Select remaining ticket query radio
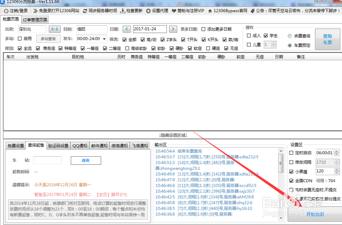Viewport: 342px width, 225px height. [x=290, y=36]
